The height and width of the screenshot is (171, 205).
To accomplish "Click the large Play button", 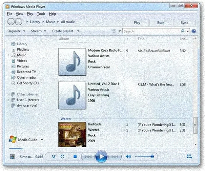I will tap(101, 156).
